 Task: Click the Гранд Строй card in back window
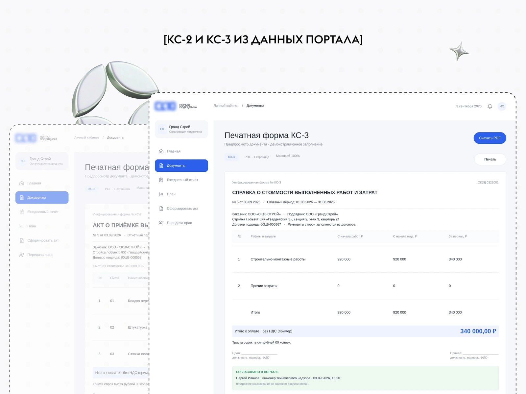click(x=42, y=161)
